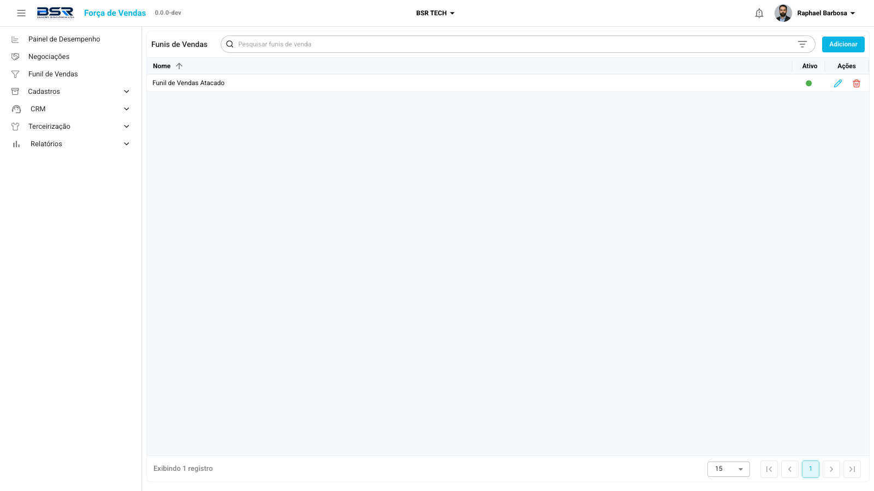Open the search filter options icon

[x=802, y=44]
